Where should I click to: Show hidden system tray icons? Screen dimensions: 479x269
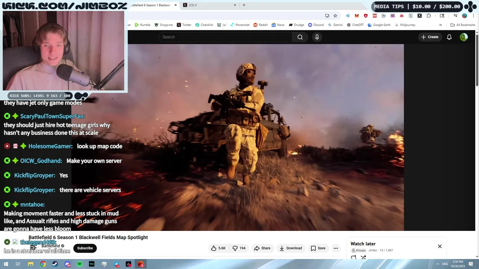(438, 264)
